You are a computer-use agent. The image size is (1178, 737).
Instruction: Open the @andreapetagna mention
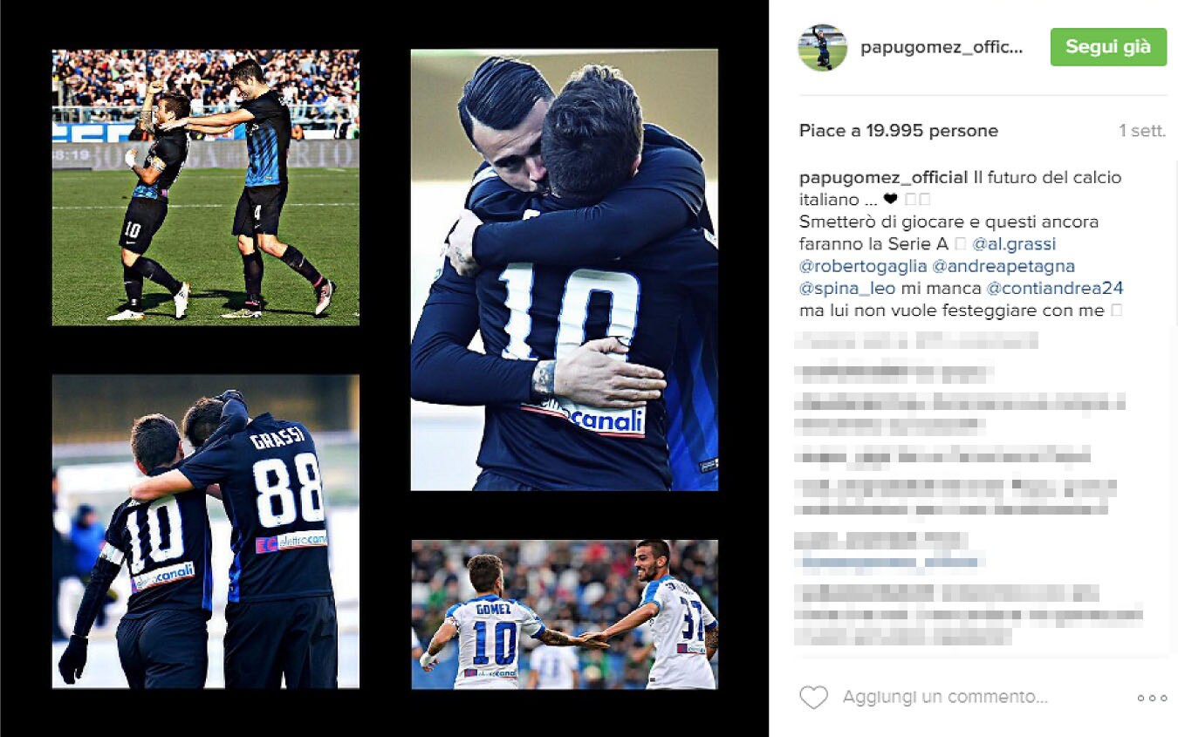coord(1003,266)
